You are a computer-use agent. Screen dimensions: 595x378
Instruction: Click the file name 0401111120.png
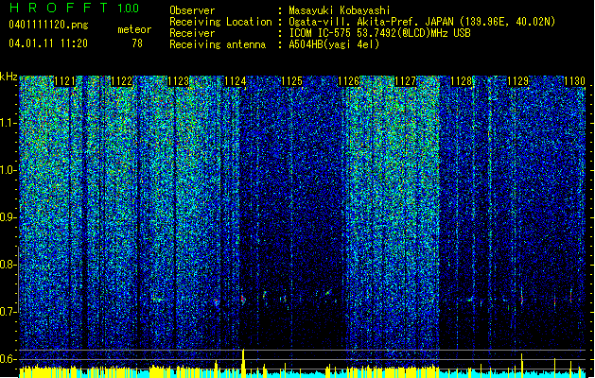[48, 25]
